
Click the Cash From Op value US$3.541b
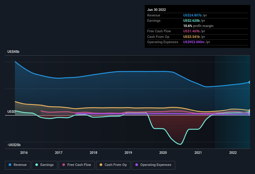coord(193,37)
